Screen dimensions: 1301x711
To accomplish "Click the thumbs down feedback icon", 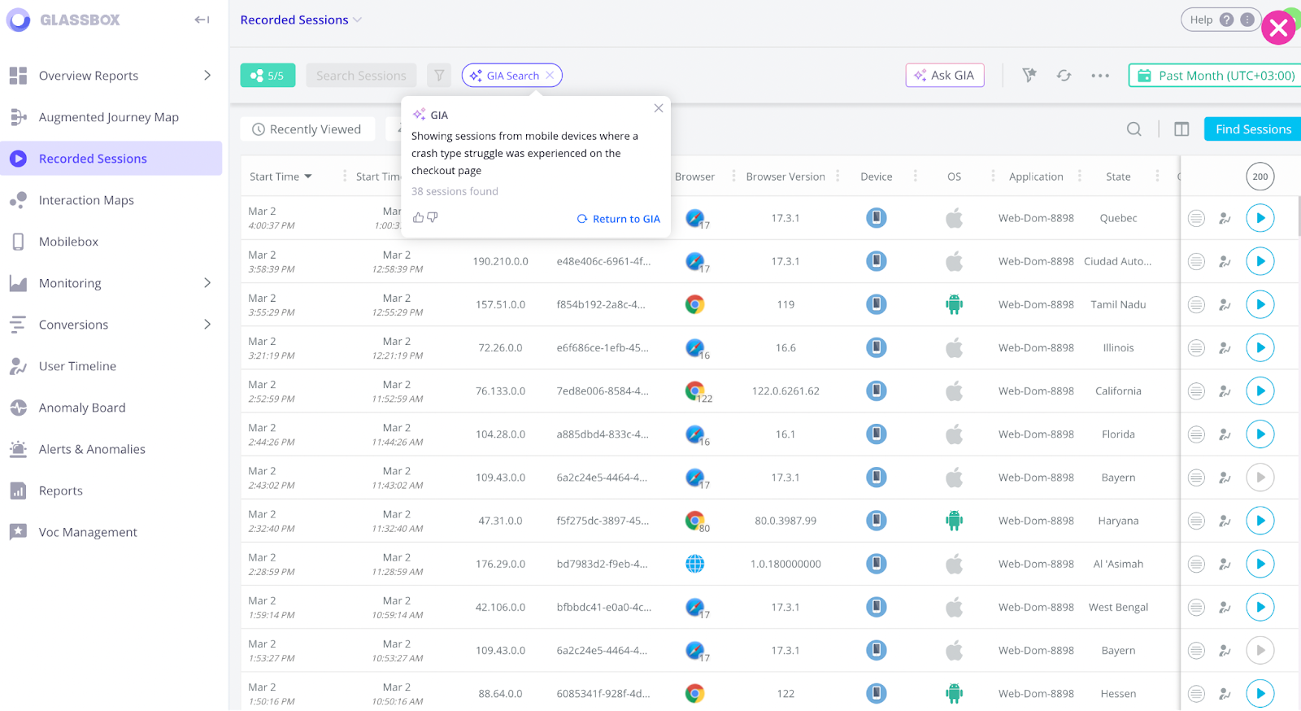I will 433,217.
